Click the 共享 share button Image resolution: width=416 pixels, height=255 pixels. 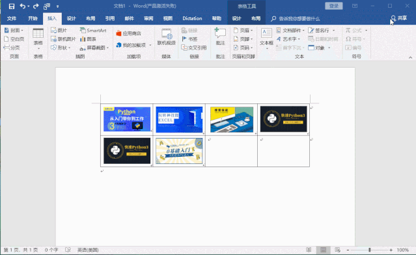pyautogui.click(x=399, y=18)
